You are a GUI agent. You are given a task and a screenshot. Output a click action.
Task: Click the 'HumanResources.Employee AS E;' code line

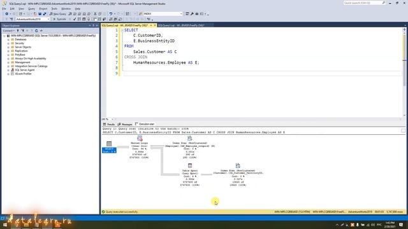coord(166,62)
